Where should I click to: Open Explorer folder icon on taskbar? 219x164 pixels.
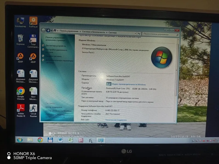coord(30,140)
